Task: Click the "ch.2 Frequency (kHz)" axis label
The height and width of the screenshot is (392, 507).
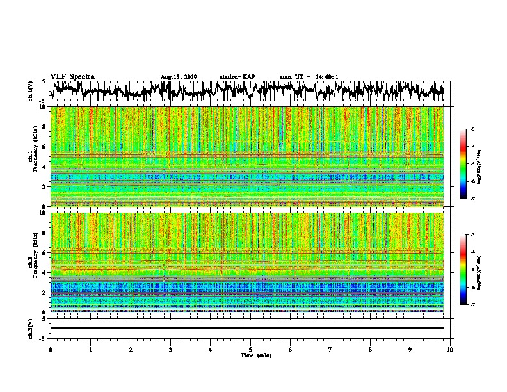Action: [33, 255]
